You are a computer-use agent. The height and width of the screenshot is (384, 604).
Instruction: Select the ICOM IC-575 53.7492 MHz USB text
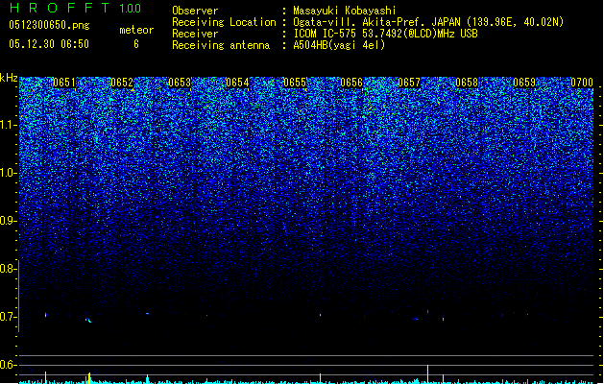[386, 34]
